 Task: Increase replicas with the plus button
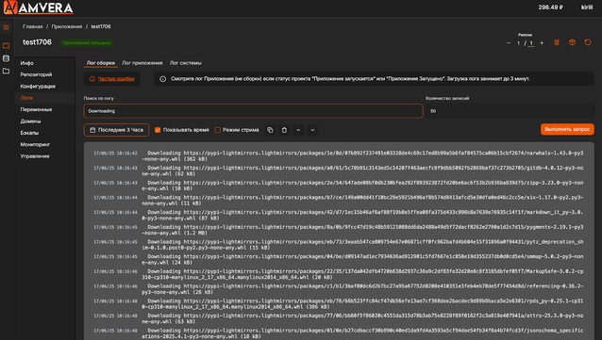[542, 43]
